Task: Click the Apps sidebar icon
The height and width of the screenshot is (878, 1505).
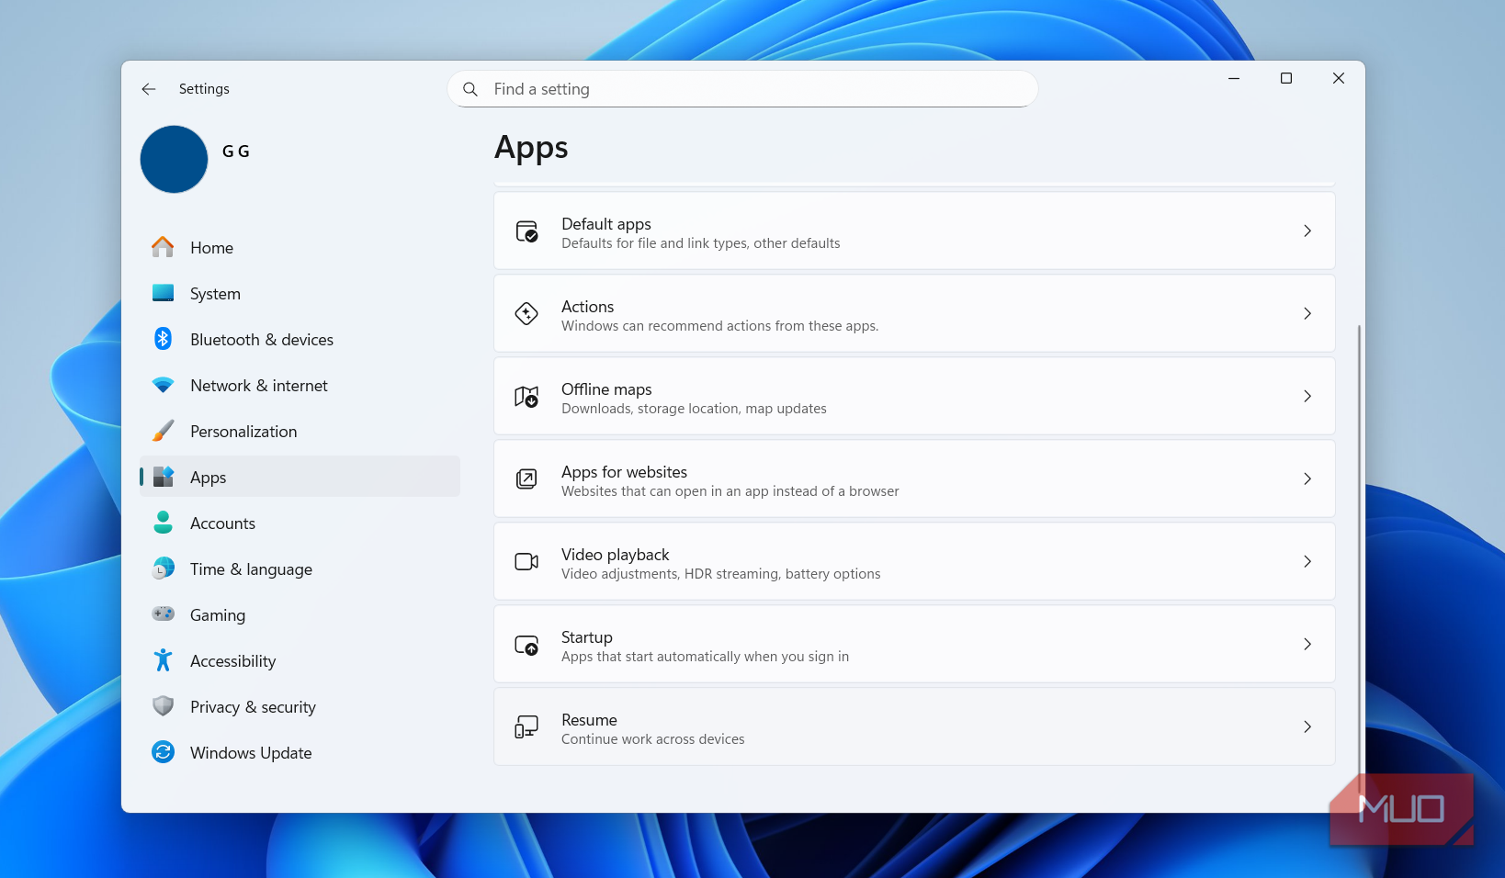Action: click(164, 477)
